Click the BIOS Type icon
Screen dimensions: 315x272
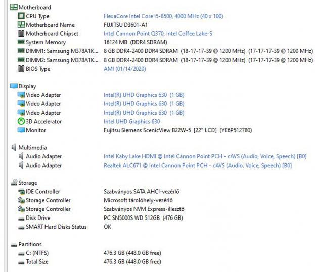tap(21, 69)
